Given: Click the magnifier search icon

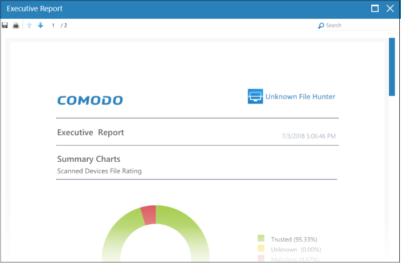Looking at the screenshot, I should click(321, 26).
